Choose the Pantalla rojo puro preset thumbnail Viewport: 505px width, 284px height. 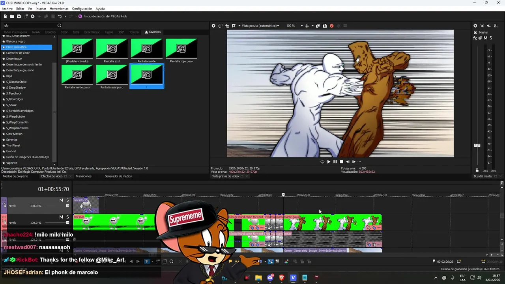click(181, 50)
